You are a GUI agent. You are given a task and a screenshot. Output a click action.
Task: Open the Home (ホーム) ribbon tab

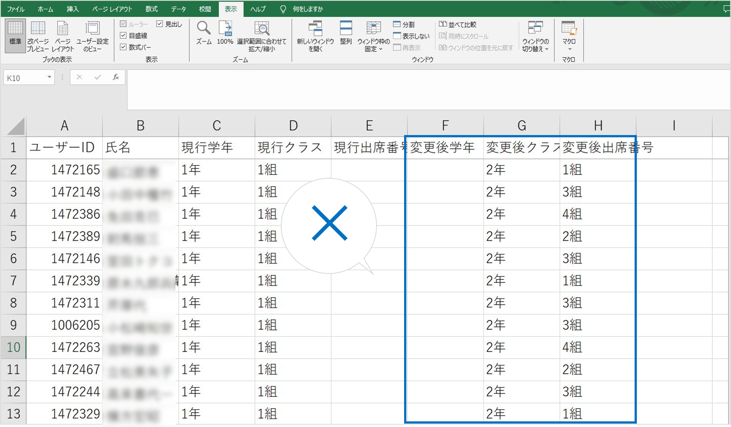(x=45, y=9)
